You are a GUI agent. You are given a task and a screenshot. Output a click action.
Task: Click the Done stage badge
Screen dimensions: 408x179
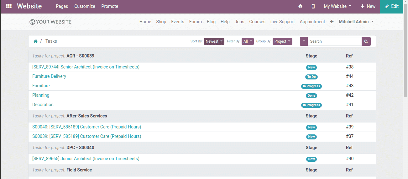311,95
